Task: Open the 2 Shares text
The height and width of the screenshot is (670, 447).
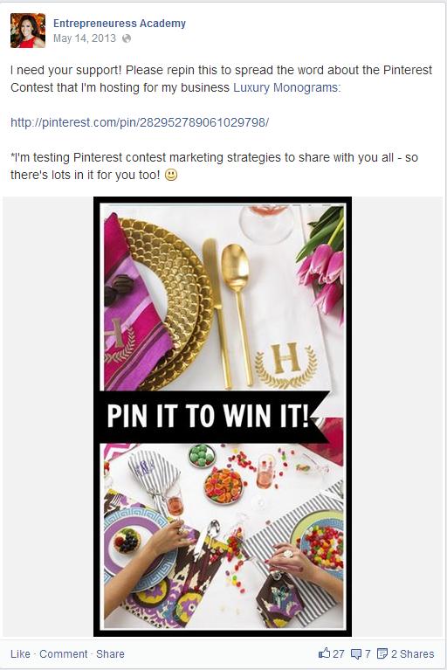Action: pyautogui.click(x=412, y=654)
